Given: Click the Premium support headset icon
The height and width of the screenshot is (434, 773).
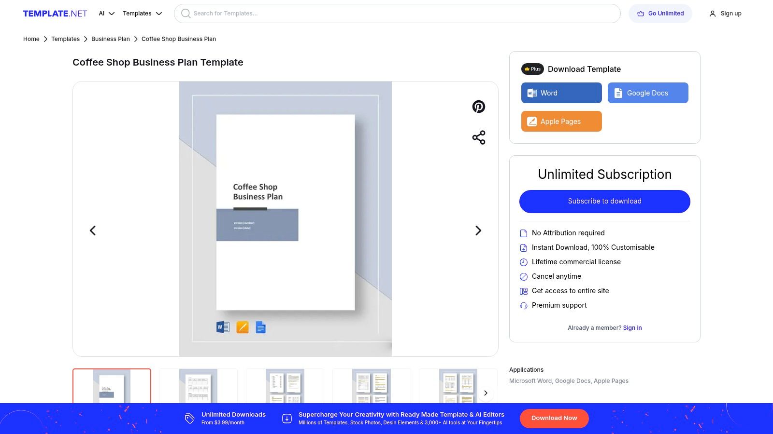Looking at the screenshot, I should tap(524, 306).
